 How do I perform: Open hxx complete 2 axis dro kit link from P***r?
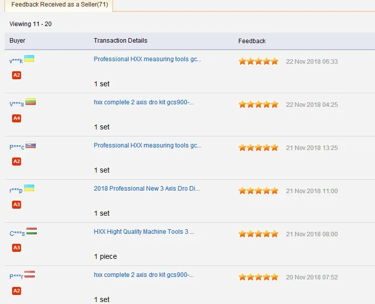pyautogui.click(x=144, y=275)
